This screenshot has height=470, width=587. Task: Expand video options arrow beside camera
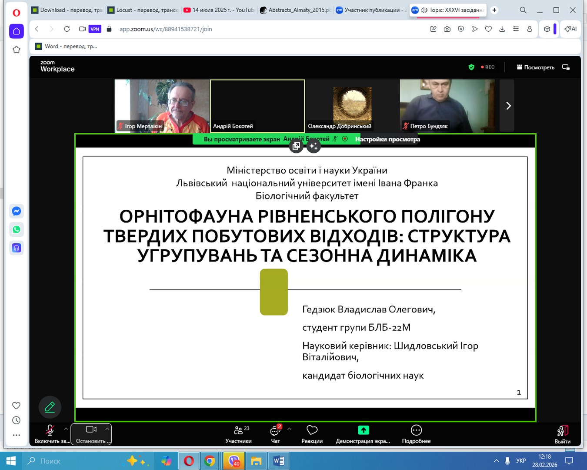pyautogui.click(x=107, y=429)
